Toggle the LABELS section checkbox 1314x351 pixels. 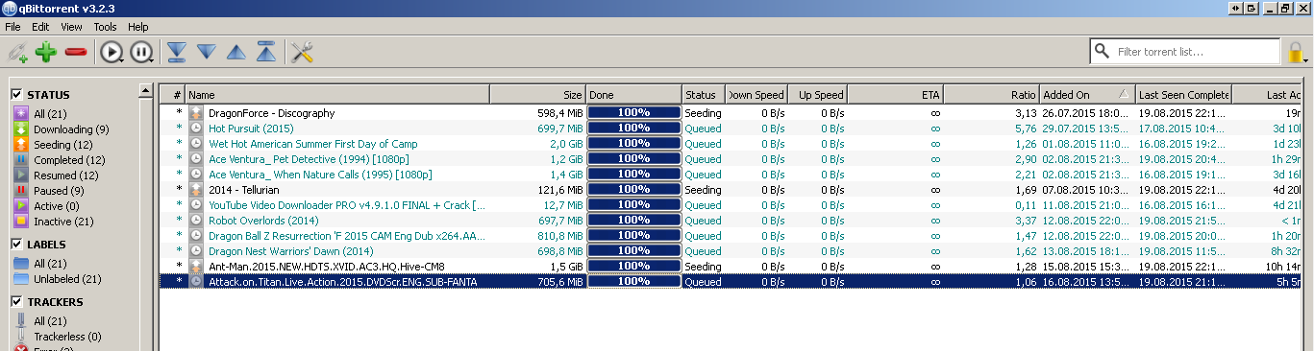[16, 245]
